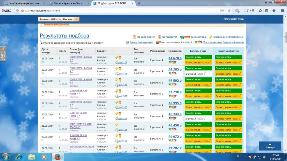
Task: Open the volume control in the system tray
Action: click(265, 157)
